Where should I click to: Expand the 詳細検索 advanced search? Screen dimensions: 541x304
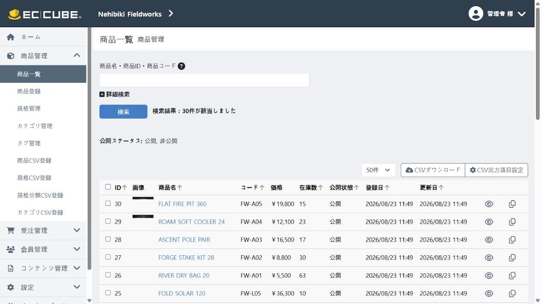[114, 94]
